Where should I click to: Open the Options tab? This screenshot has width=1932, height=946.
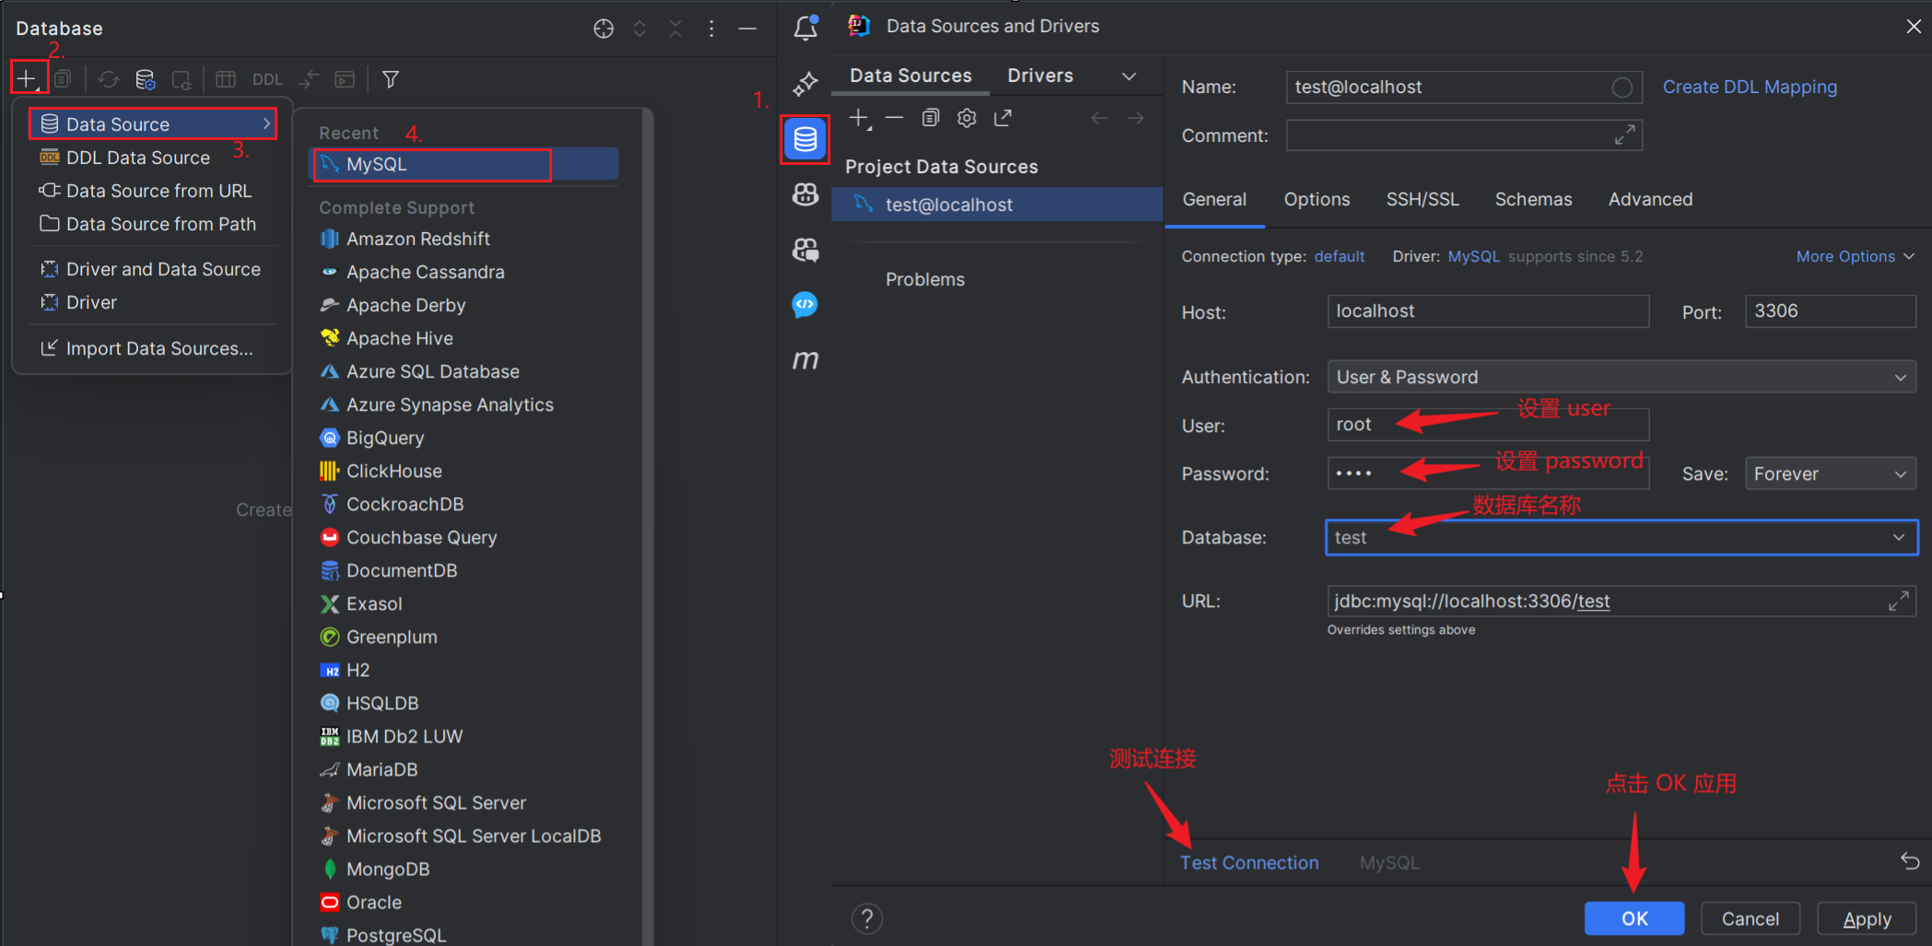1317,199
